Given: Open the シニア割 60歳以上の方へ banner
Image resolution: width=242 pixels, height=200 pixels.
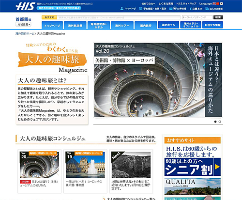Looking at the screenshot, I should pyautogui.click(x=193, y=167).
